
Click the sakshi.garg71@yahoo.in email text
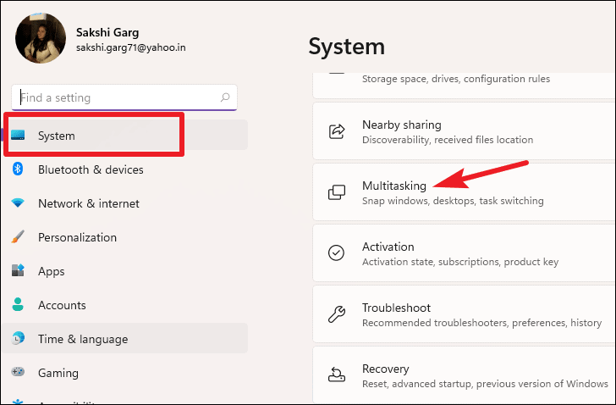tap(131, 47)
